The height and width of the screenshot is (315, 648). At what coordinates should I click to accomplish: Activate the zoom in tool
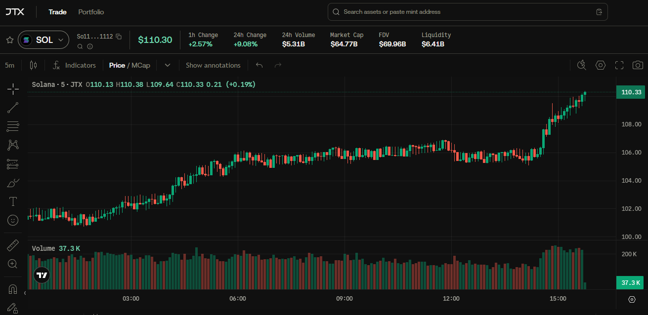[x=13, y=264]
